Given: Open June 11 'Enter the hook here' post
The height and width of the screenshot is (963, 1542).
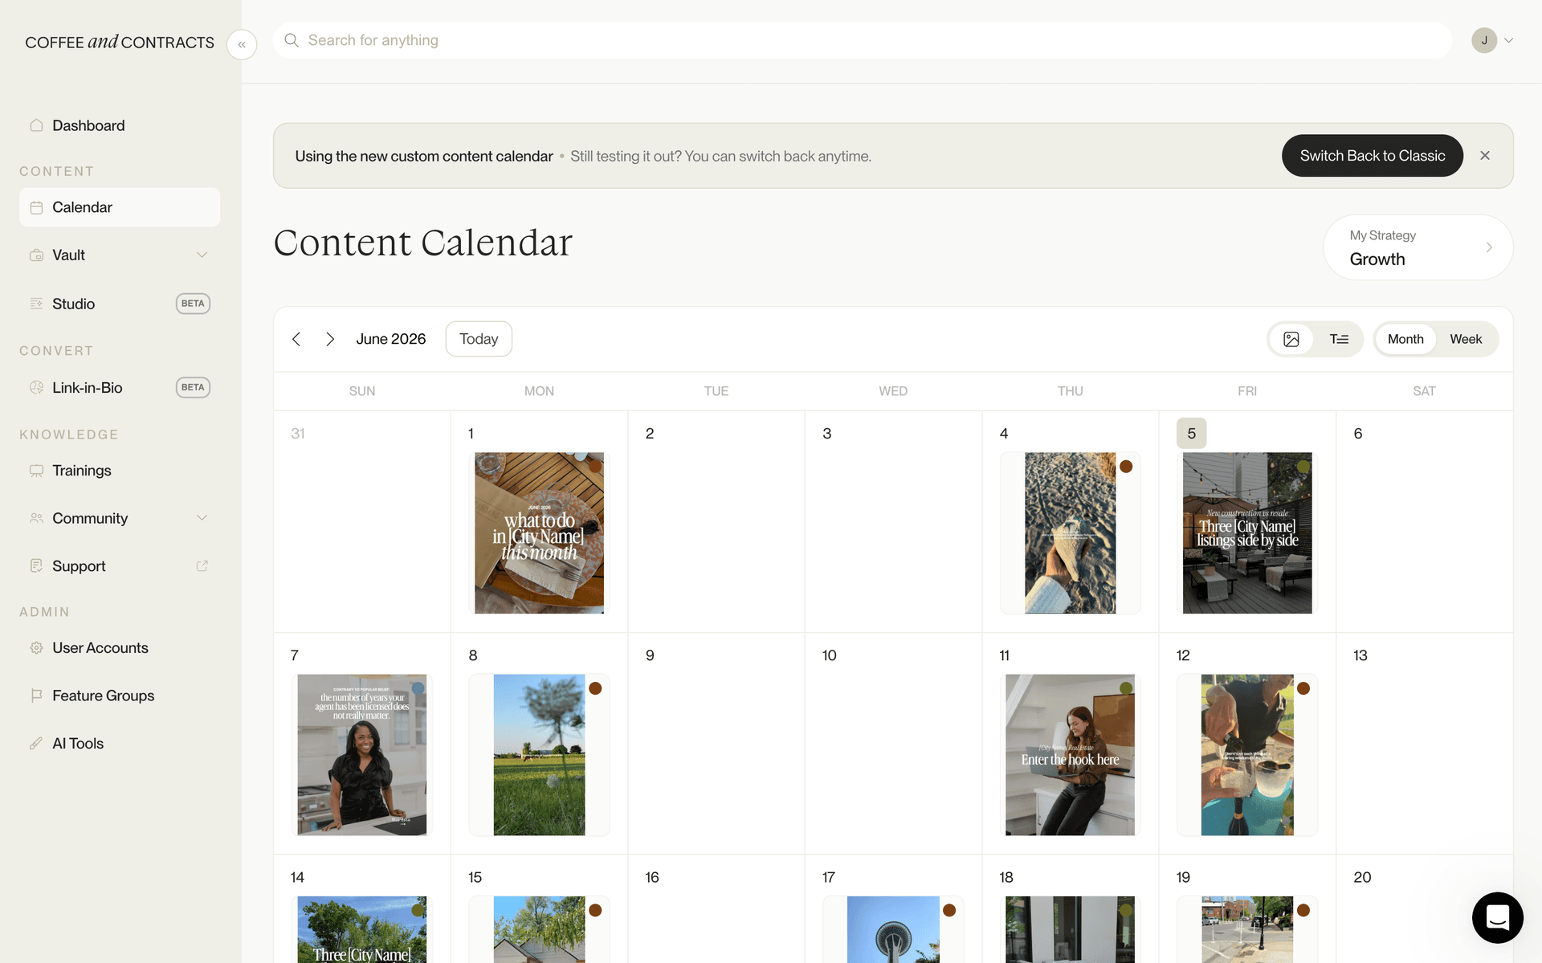Looking at the screenshot, I should [1070, 755].
